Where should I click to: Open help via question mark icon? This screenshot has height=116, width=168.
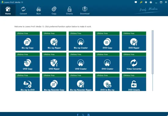[x=151, y=2]
